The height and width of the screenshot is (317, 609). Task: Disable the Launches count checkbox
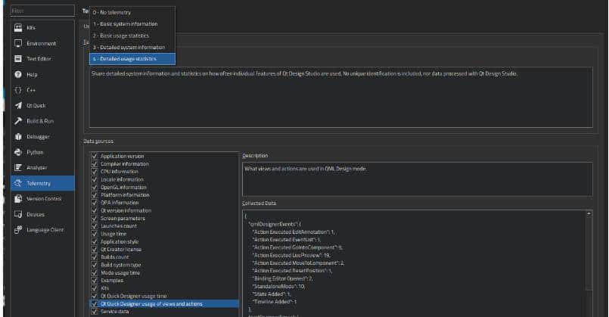[x=95, y=225]
